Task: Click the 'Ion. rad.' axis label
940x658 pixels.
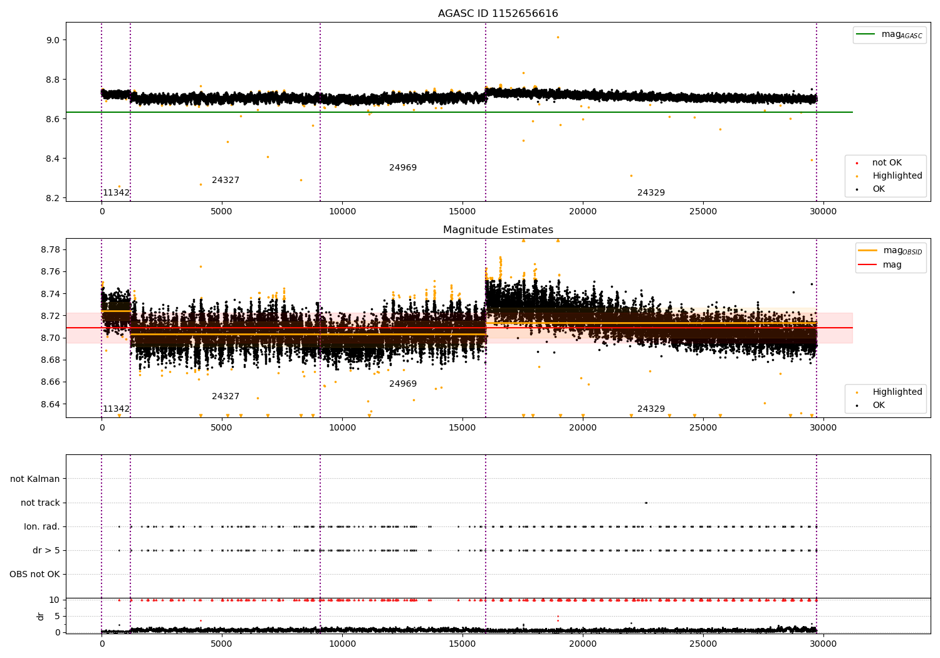Action: (x=42, y=527)
